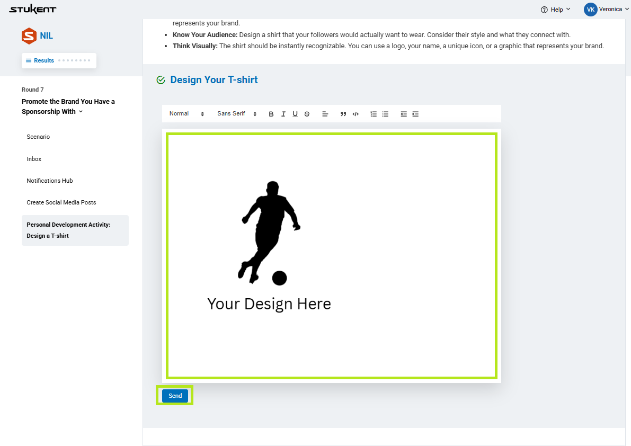Viewport: 631px width, 446px height.
Task: Increase the indent level
Action: [x=415, y=114]
